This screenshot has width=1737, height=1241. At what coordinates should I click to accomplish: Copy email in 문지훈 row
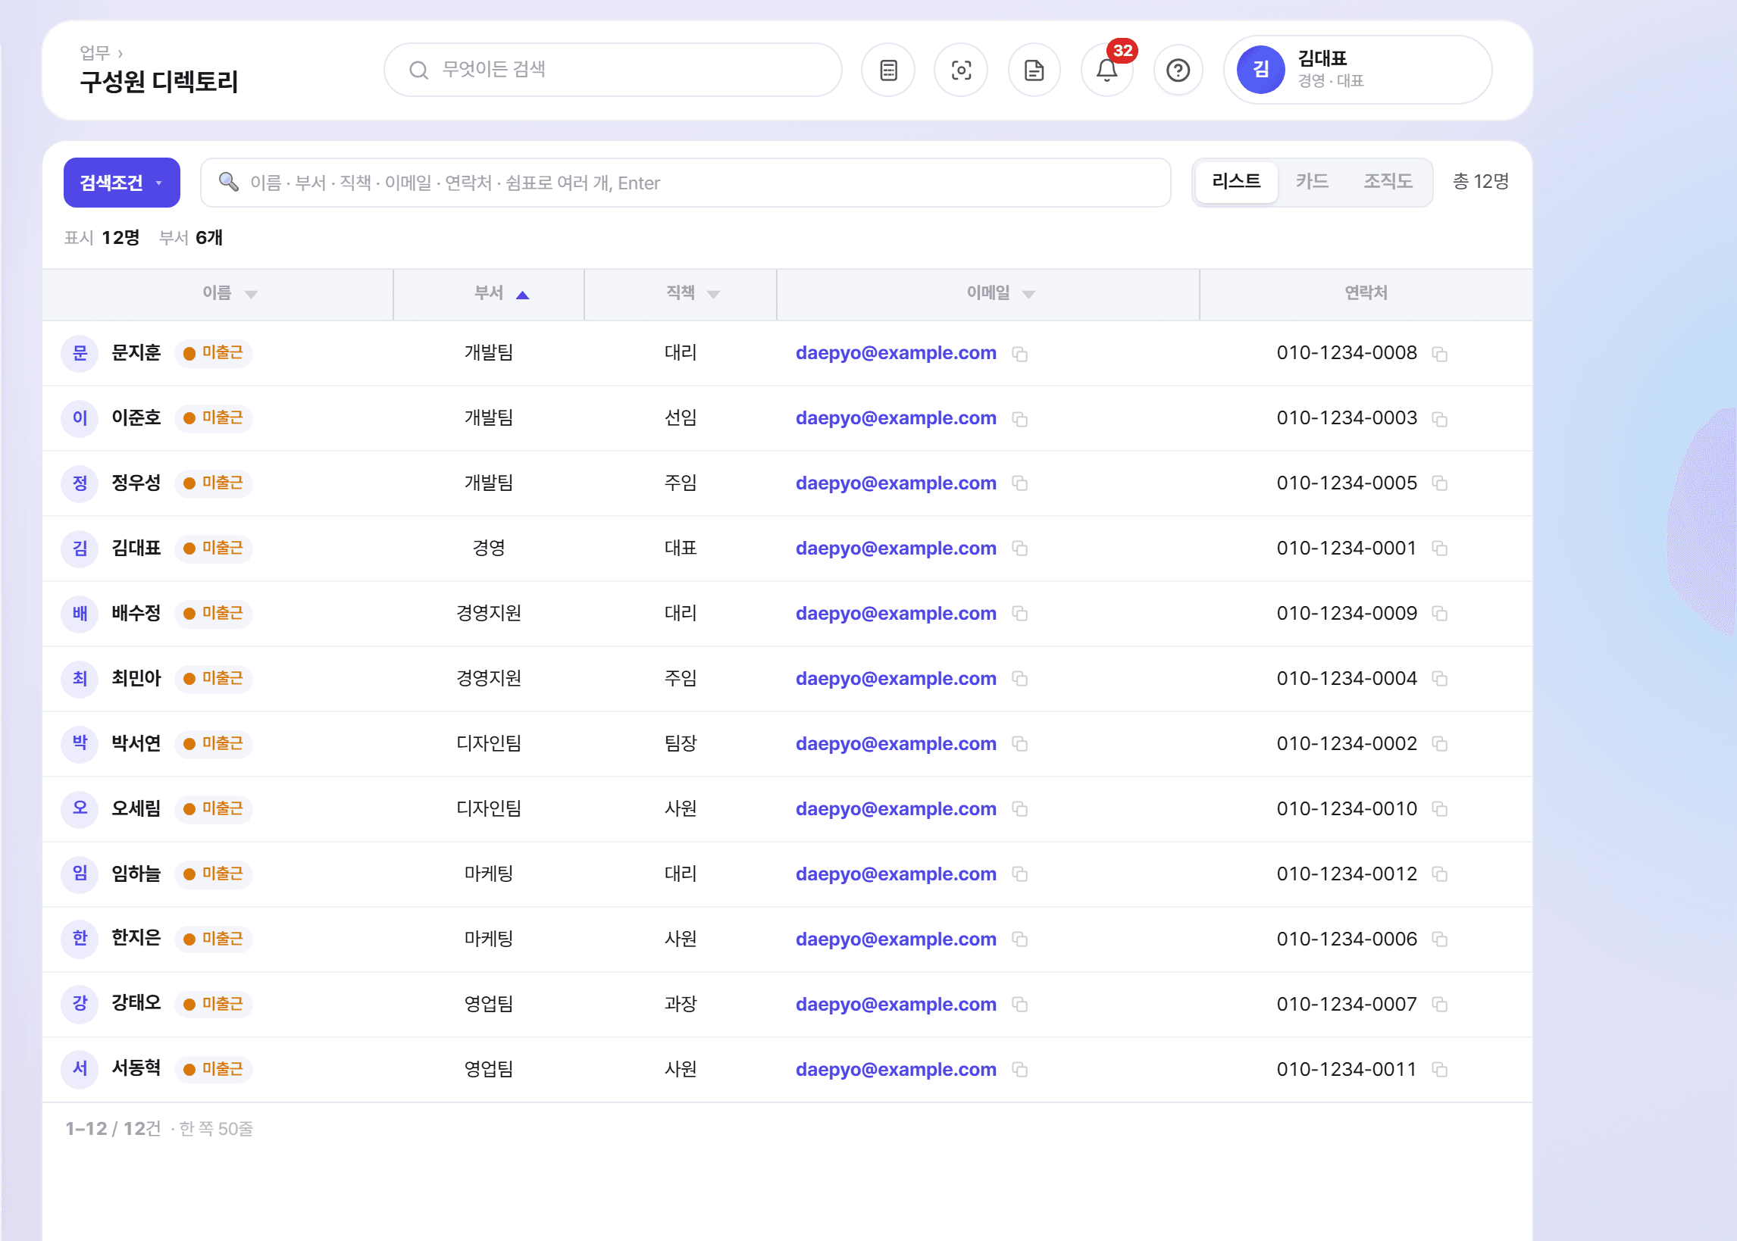pyautogui.click(x=1019, y=354)
